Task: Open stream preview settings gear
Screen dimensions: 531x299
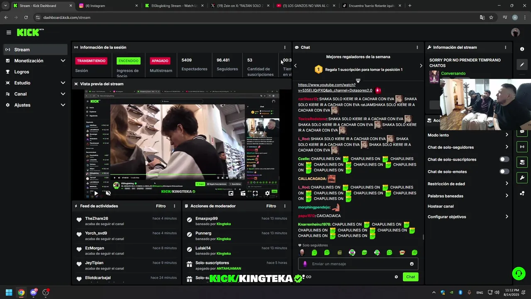Action: tap(267, 193)
